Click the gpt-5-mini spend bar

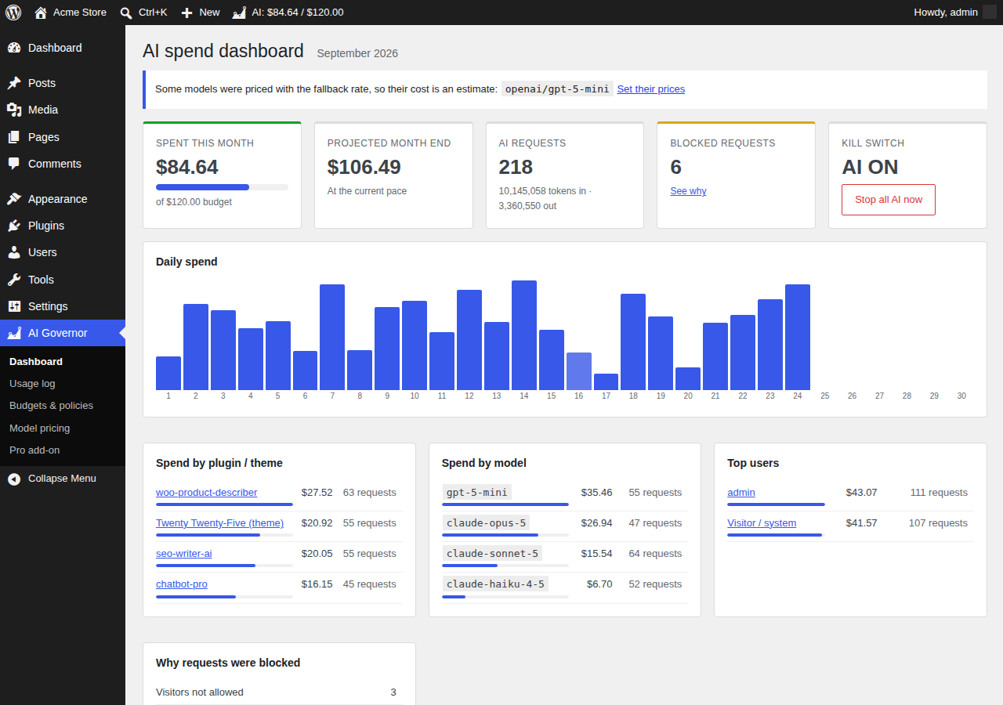505,504
